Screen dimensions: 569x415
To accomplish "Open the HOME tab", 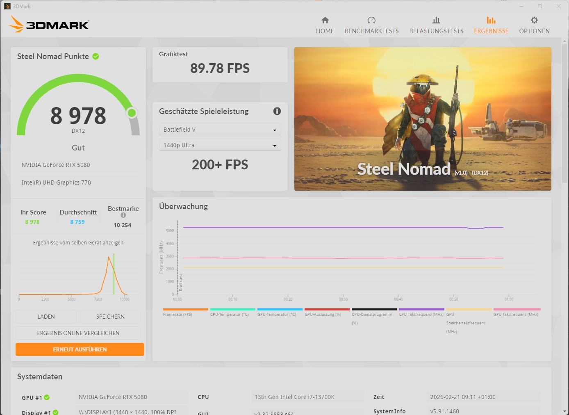I will pos(325,25).
